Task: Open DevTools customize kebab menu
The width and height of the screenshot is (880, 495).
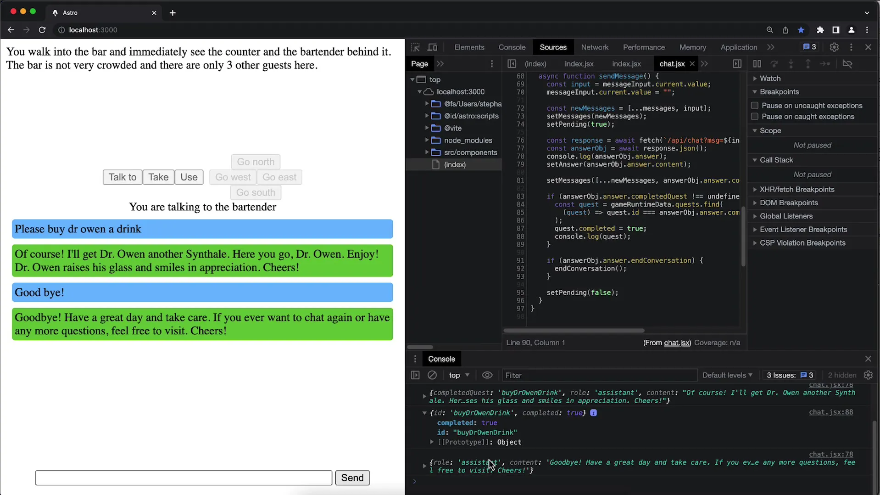Action: coord(851,47)
